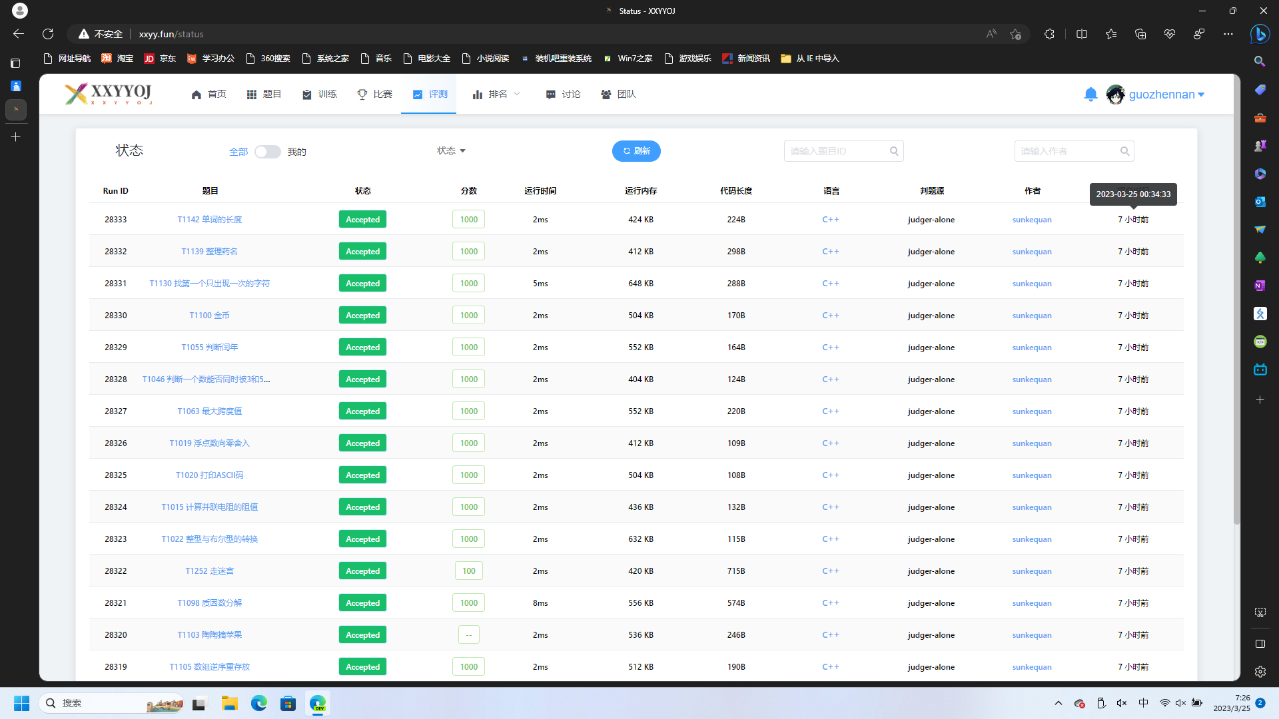Image resolution: width=1279 pixels, height=719 pixels.
Task: Open browser favorites star icon
Action: [1110, 34]
